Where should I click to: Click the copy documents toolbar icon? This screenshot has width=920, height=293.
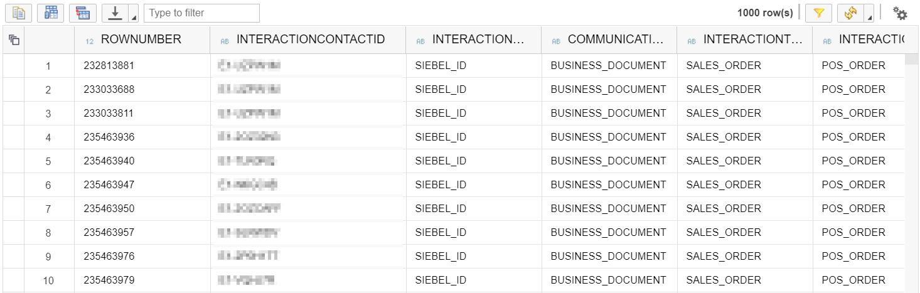(19, 13)
